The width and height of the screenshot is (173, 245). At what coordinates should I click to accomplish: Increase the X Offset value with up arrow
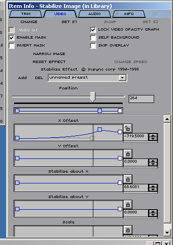(x=153, y=136)
